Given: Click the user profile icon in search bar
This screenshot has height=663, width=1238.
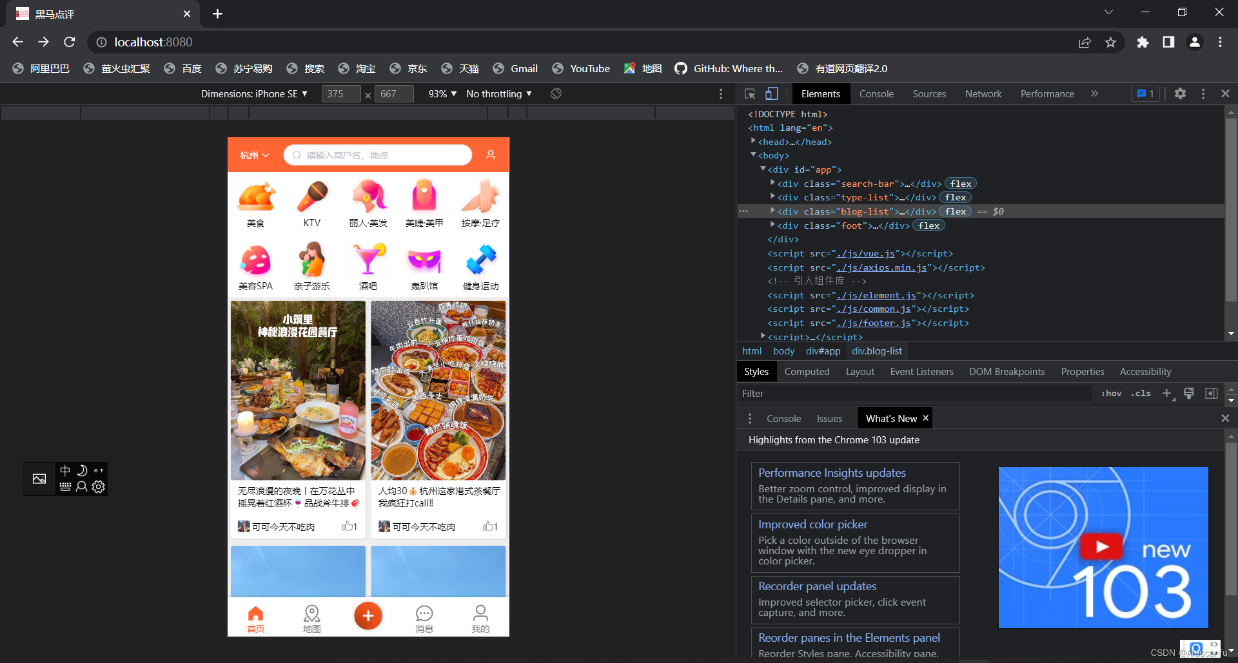Looking at the screenshot, I should click(491, 155).
